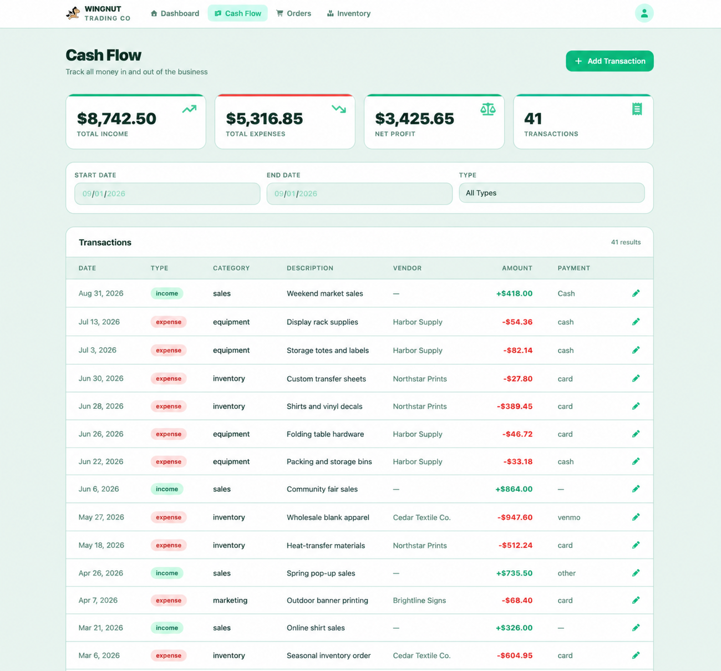Image resolution: width=721 pixels, height=671 pixels.
Task: Click the total expenses trend-down icon
Action: 339,109
